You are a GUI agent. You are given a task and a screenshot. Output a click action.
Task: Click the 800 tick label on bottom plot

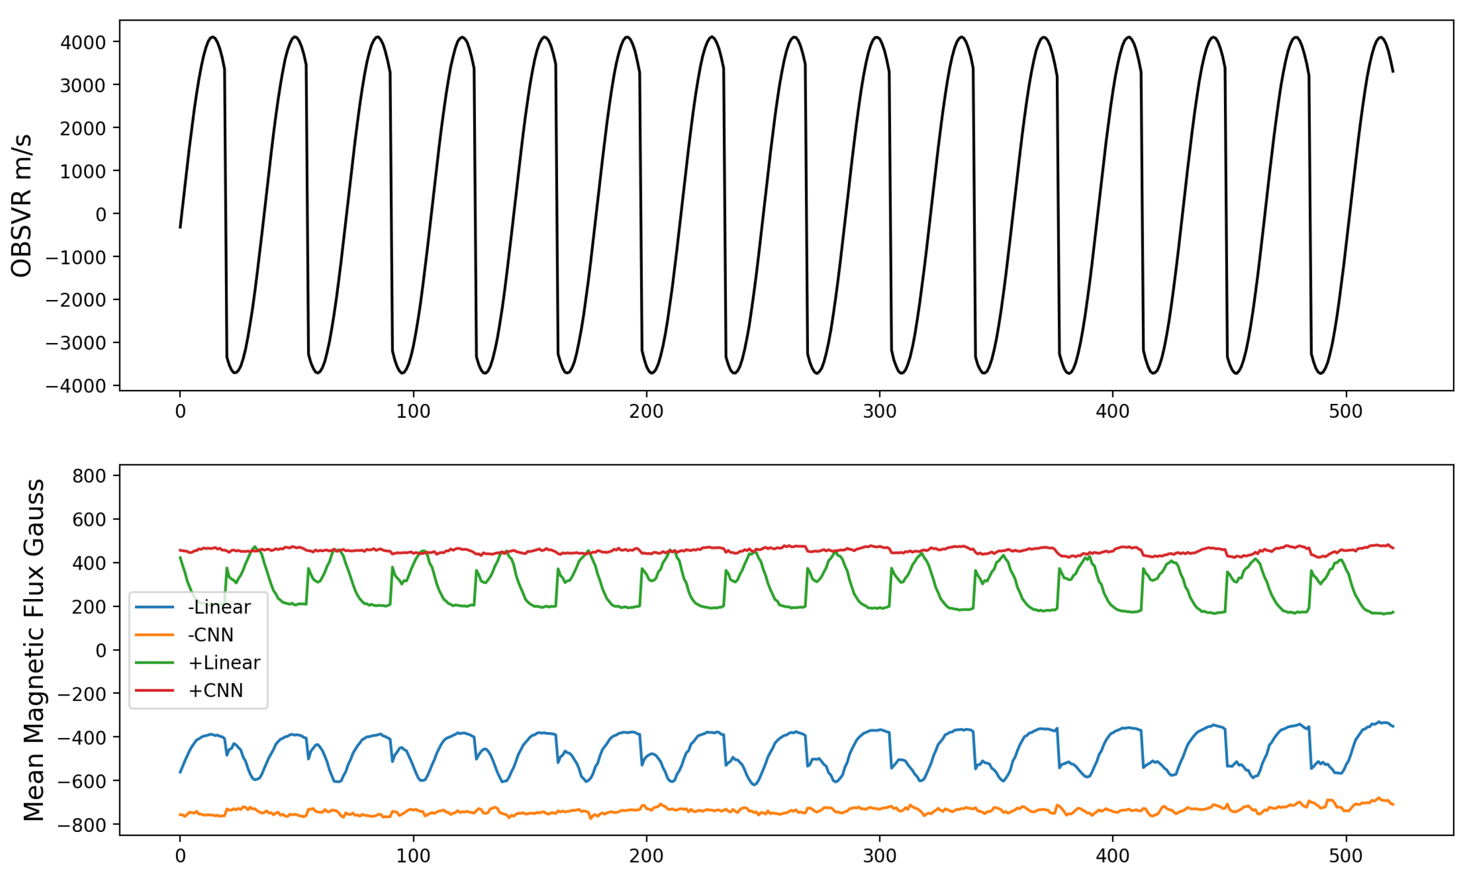89,476
